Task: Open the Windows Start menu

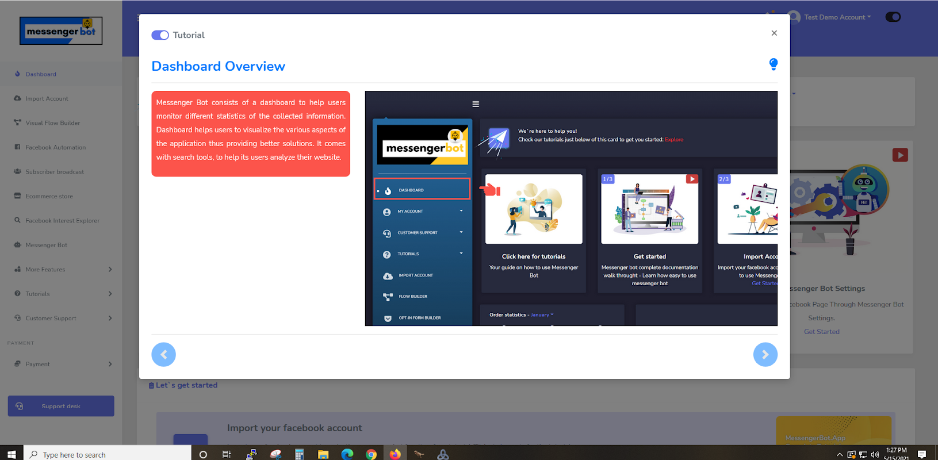Action: pos(12,454)
